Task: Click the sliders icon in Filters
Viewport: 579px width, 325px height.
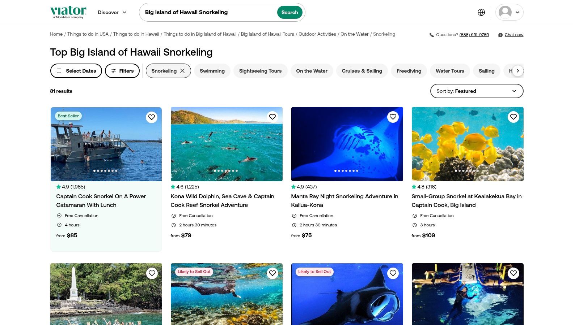Action: (114, 71)
